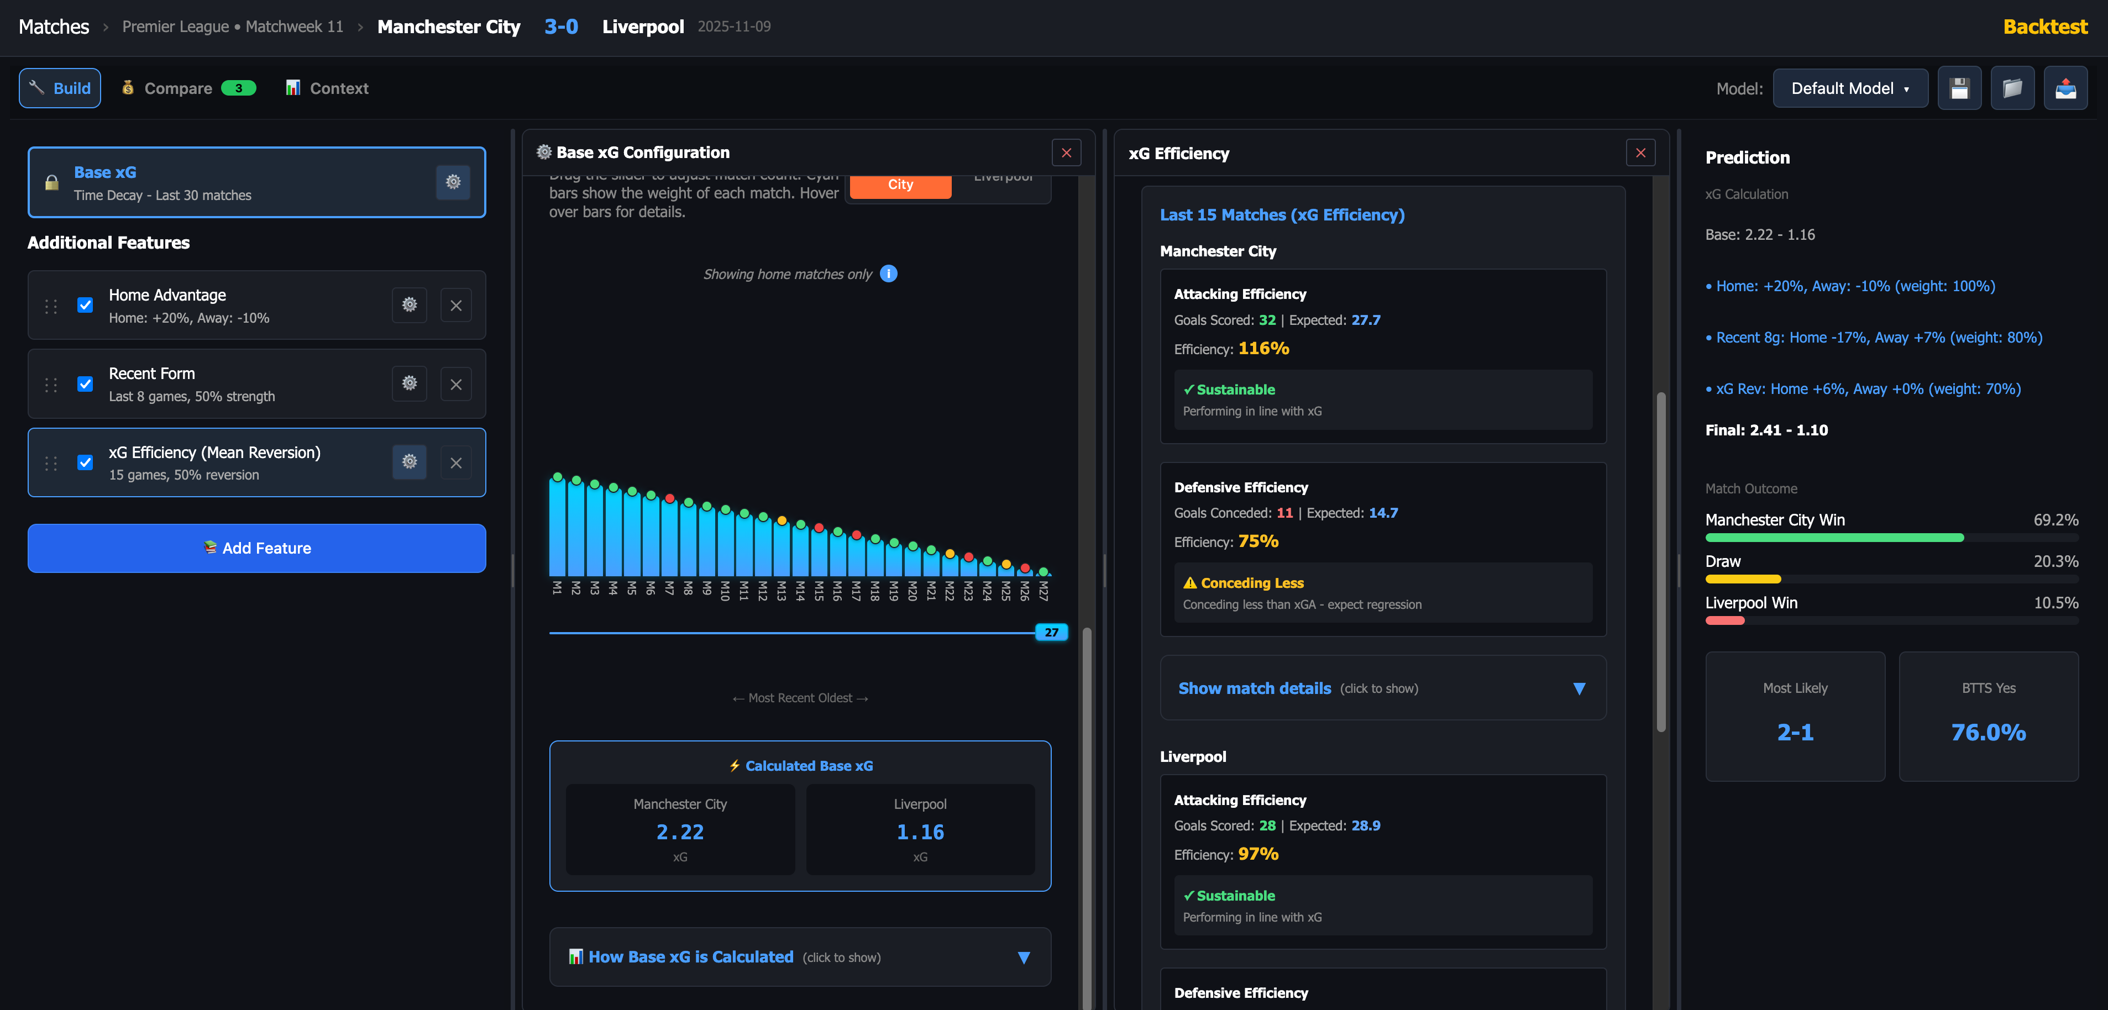Open xG Efficiency feature settings gear
This screenshot has height=1010, width=2108.
[409, 462]
